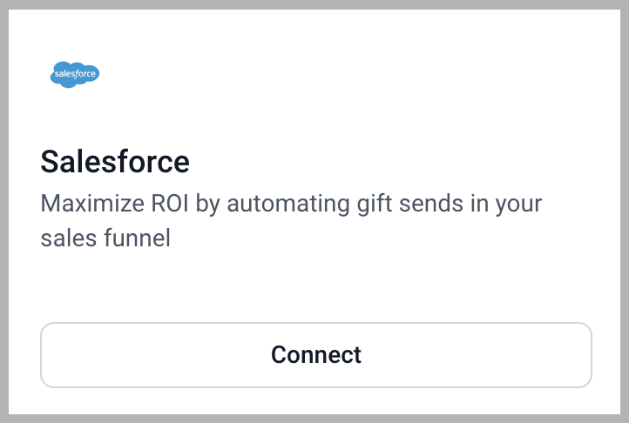Click the 'sales funnel' text line
The width and height of the screenshot is (629, 423).
point(105,238)
